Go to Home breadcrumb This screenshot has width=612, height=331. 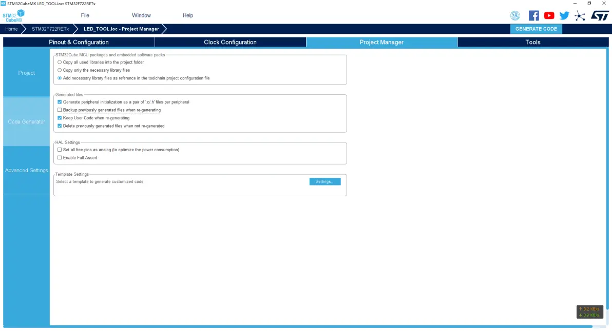pyautogui.click(x=11, y=29)
